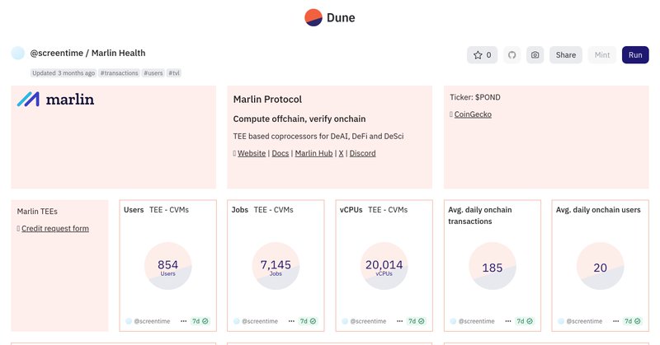This screenshot has width=660, height=345.
Task: Open the @screentime / Marlin Health title
Action: (x=87, y=53)
